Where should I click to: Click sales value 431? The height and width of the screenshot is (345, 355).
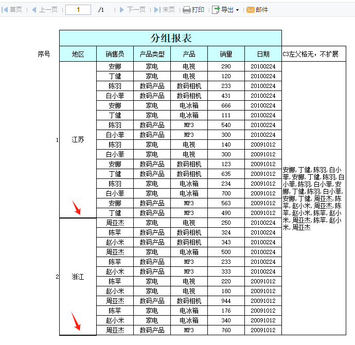pos(226,96)
